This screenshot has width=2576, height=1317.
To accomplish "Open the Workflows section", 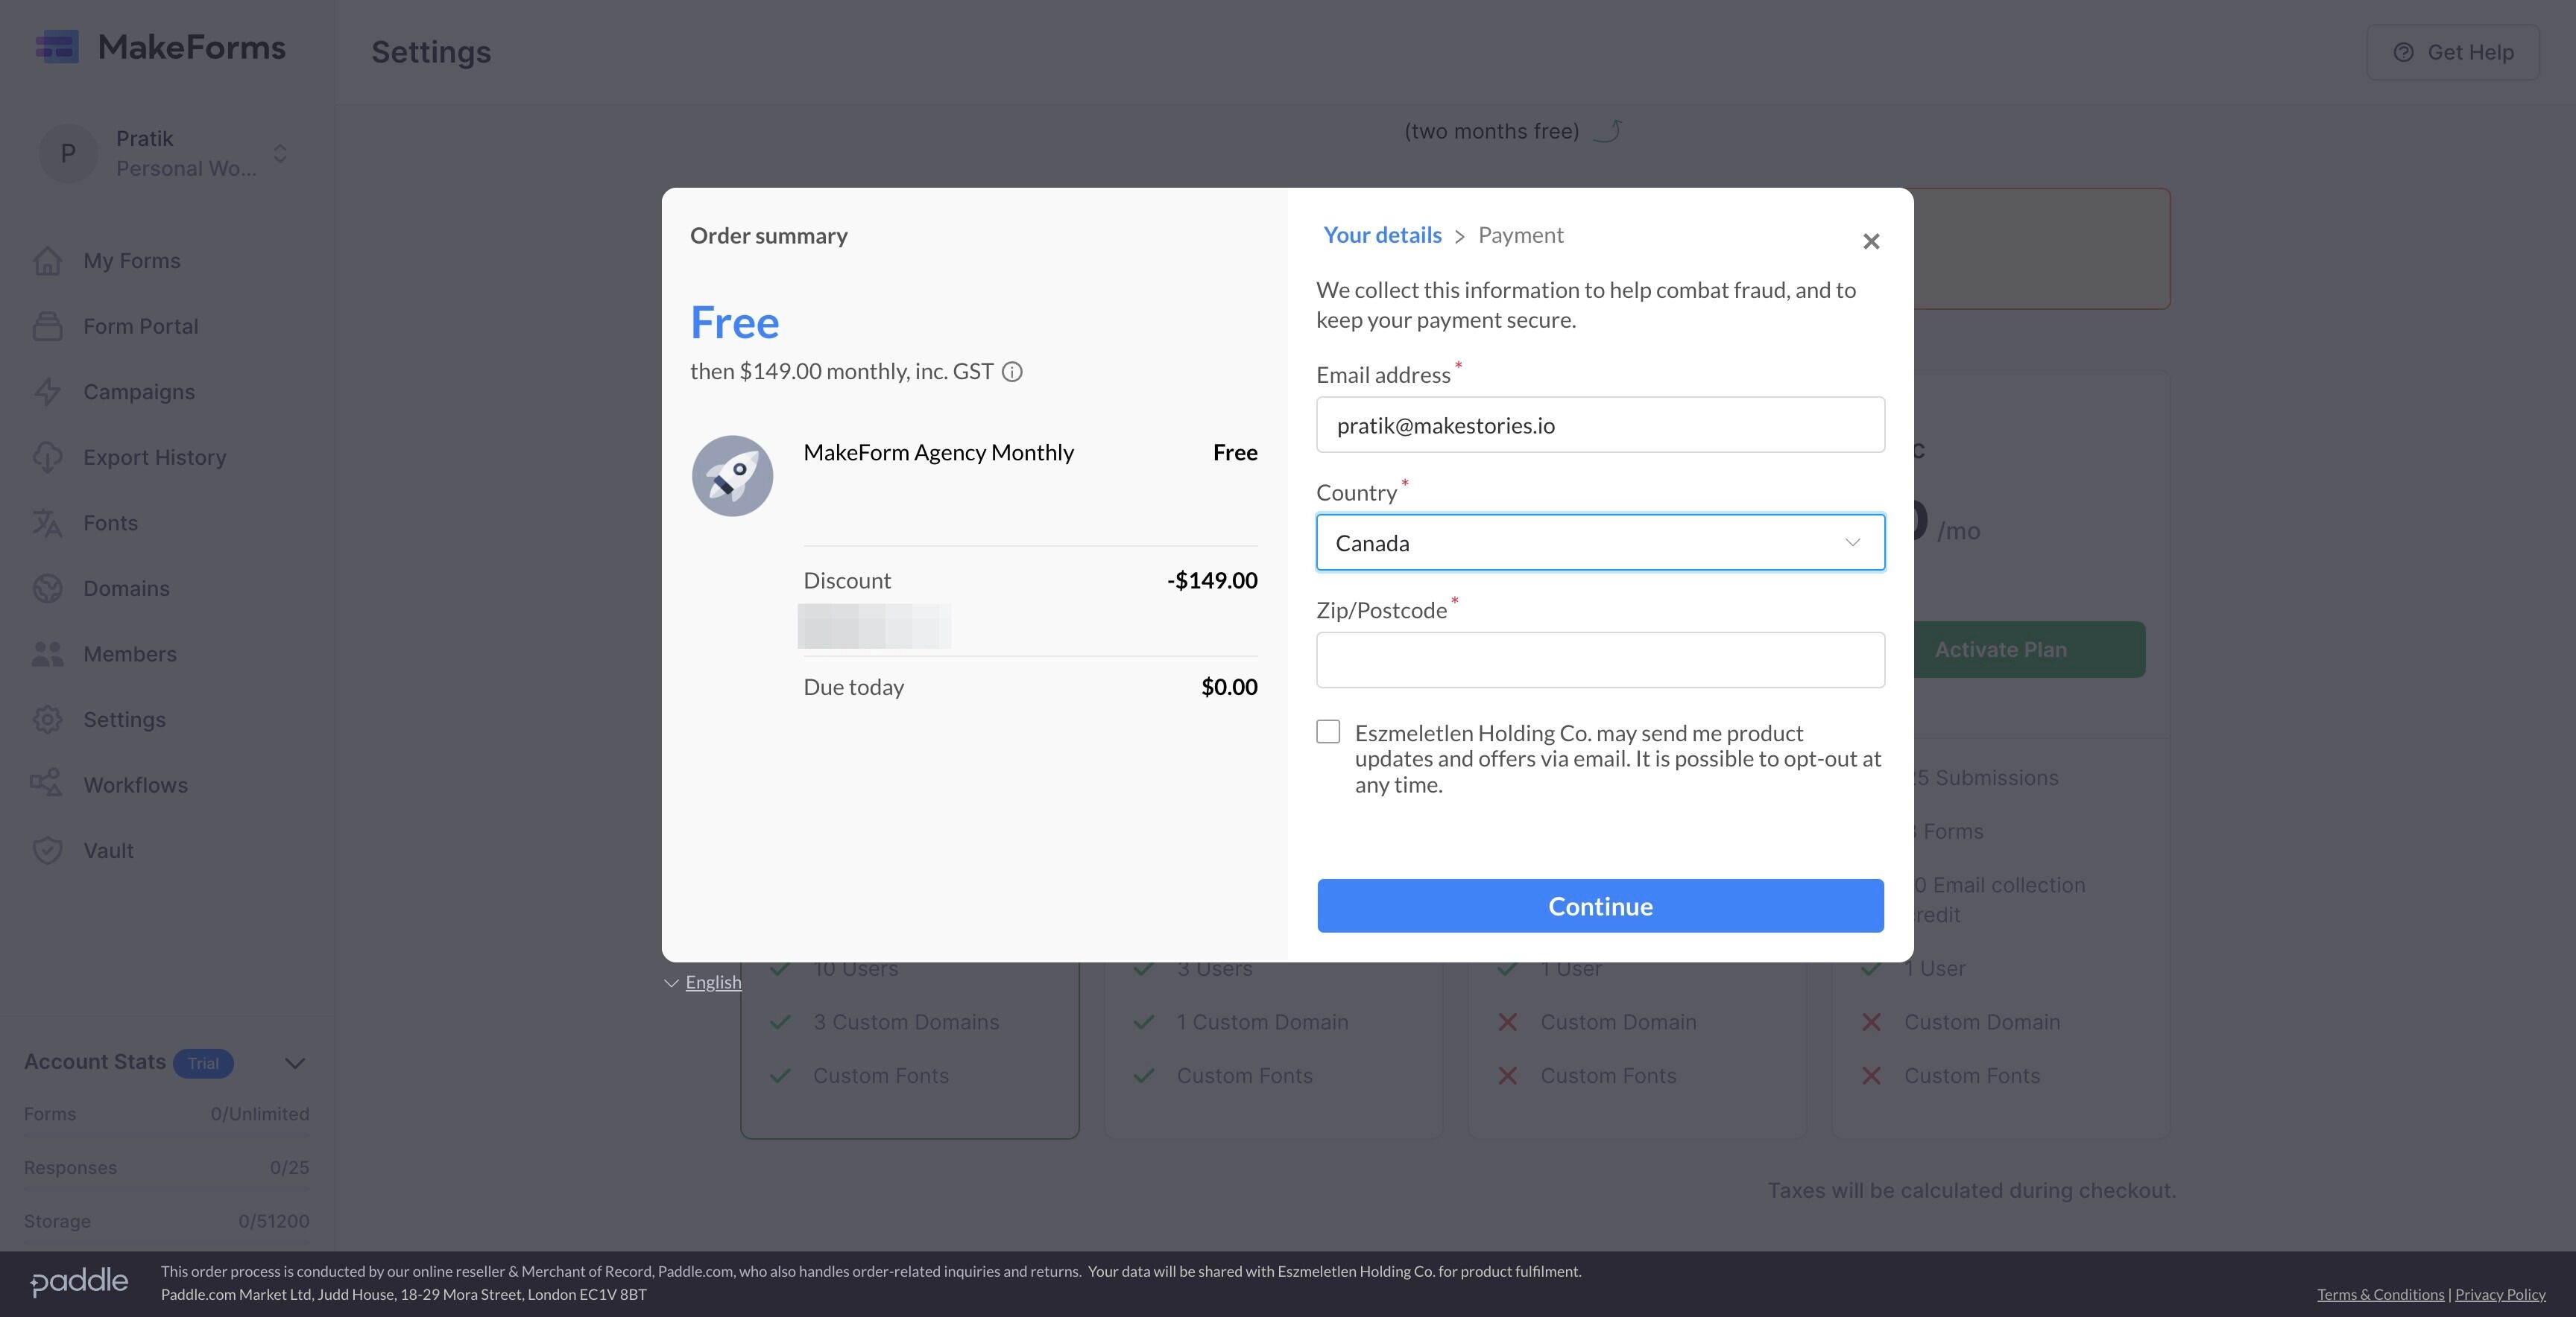I will click(135, 784).
